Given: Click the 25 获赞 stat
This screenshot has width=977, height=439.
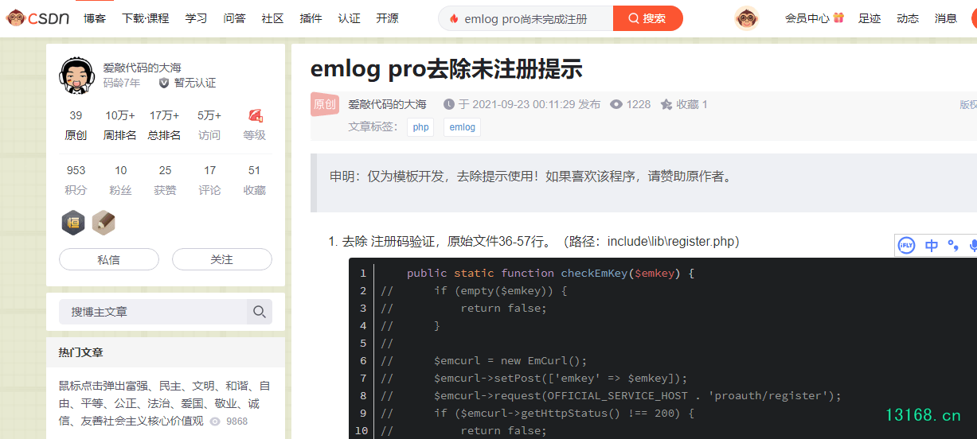Looking at the screenshot, I should 165,180.
